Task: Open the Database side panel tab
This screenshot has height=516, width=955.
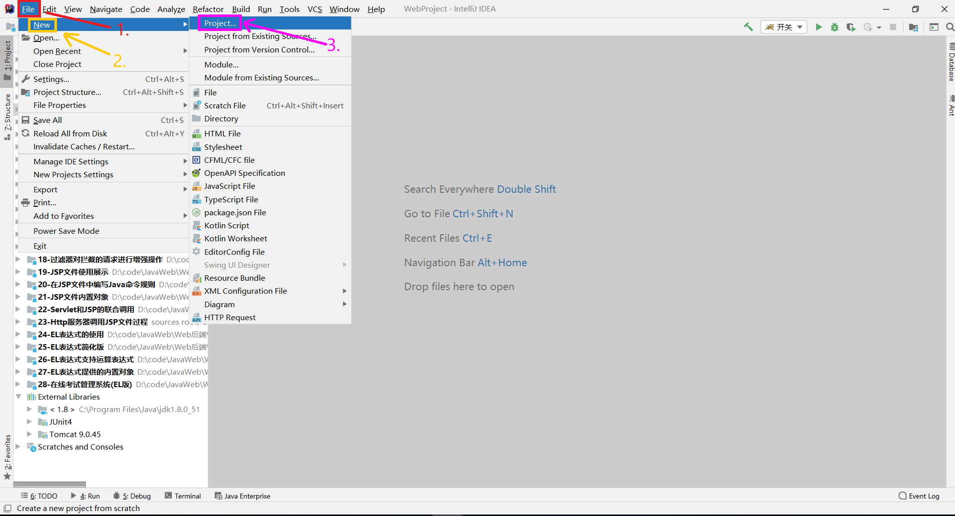Action: pos(951,62)
